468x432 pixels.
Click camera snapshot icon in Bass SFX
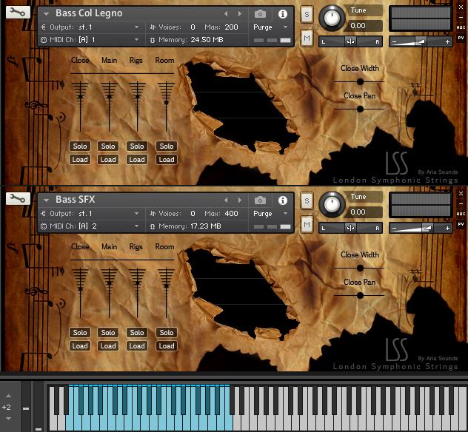[x=260, y=200]
